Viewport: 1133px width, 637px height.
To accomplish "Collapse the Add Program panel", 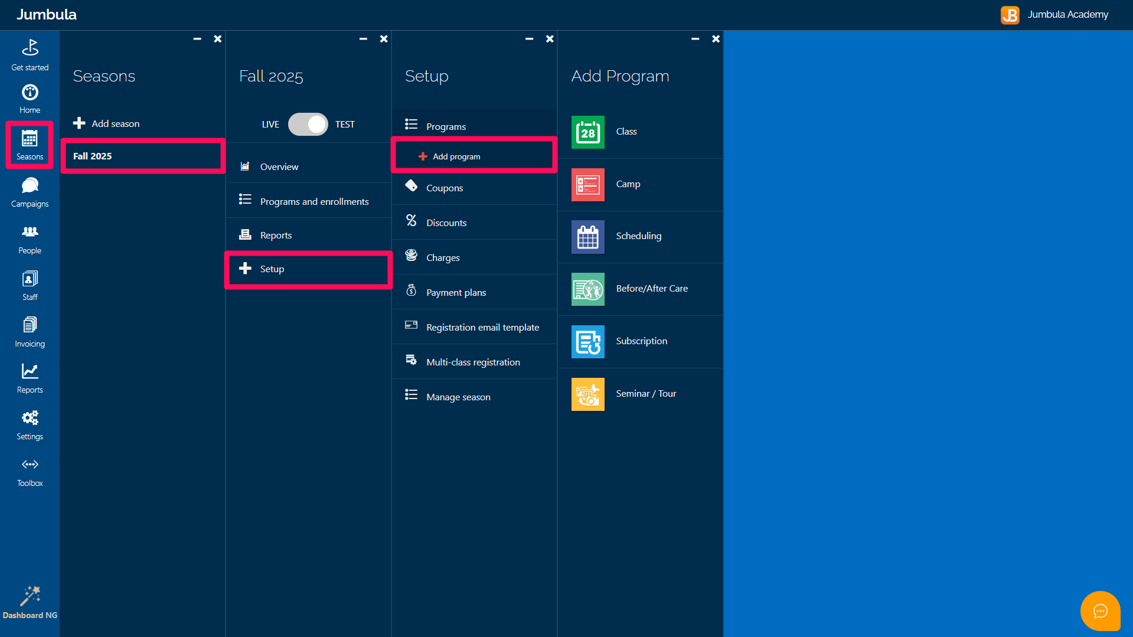I will (695, 39).
